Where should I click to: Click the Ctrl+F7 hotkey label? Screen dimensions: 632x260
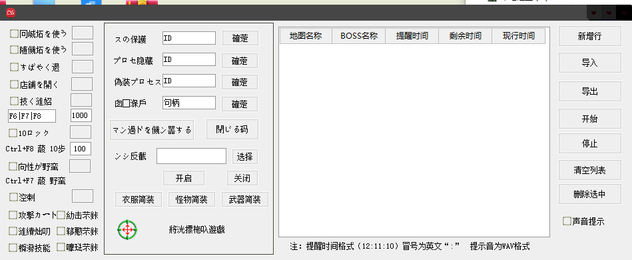[x=36, y=181]
